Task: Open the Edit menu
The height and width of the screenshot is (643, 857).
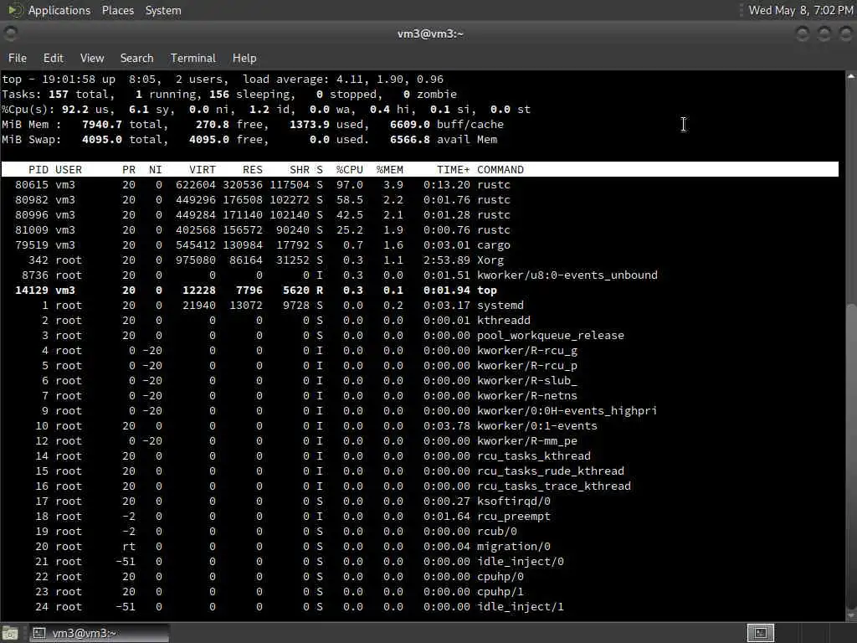Action: [x=53, y=58]
